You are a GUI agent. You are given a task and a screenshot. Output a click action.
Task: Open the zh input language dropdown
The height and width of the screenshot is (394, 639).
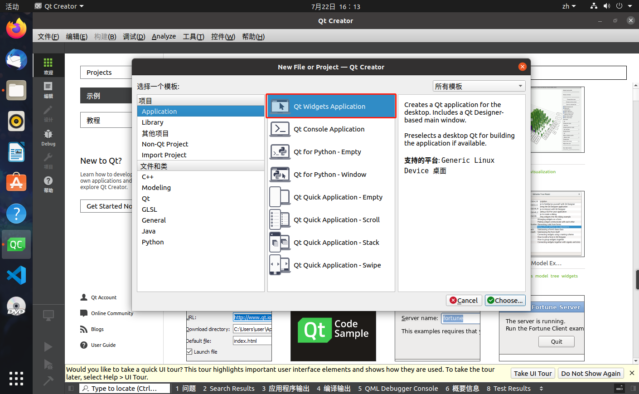[569, 6]
